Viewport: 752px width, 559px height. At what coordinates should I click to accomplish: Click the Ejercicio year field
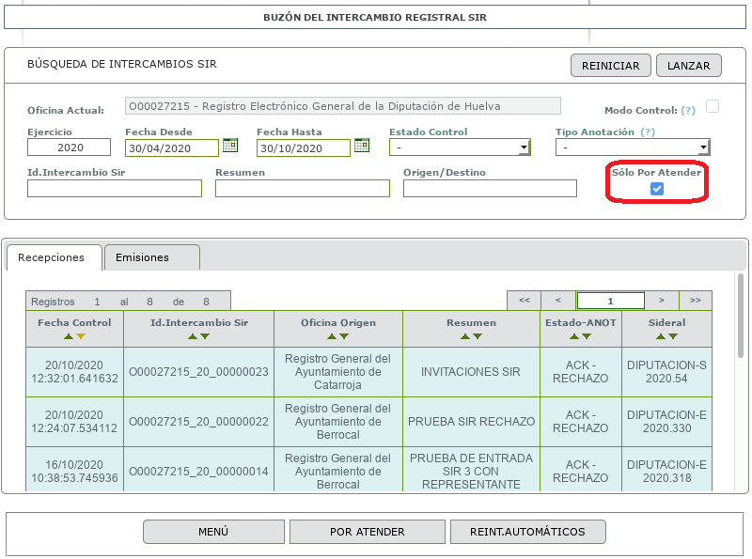click(69, 148)
